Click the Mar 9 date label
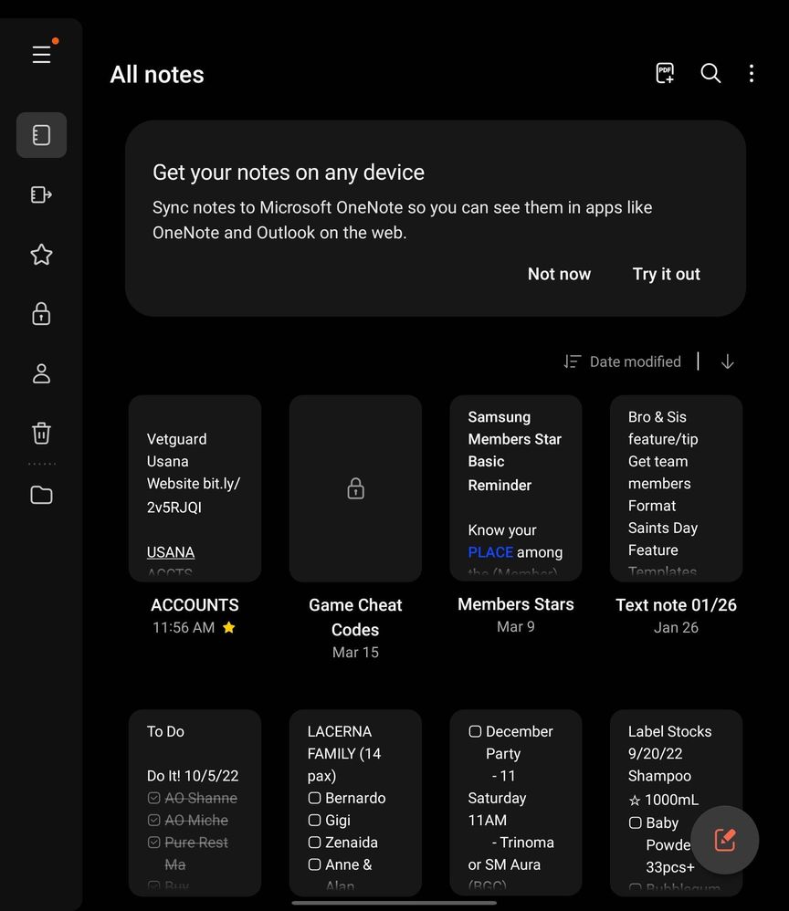The height and width of the screenshot is (911, 789). tap(516, 626)
